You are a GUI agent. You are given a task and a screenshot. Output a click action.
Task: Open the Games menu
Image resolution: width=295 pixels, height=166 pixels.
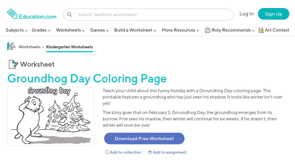[99, 30]
